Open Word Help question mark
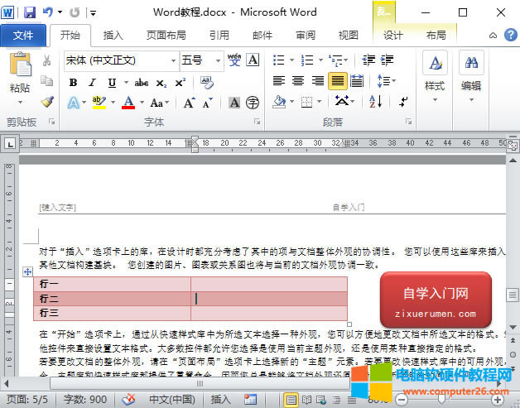This screenshot has height=408, width=520. pos(510,35)
